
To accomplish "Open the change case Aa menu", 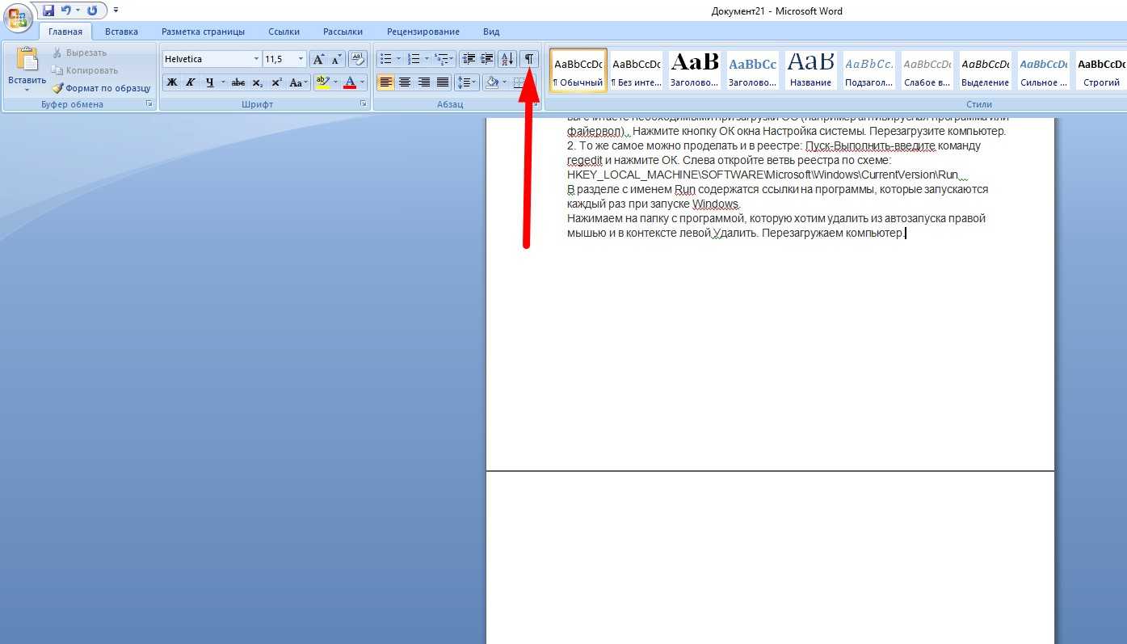I will pos(299,82).
